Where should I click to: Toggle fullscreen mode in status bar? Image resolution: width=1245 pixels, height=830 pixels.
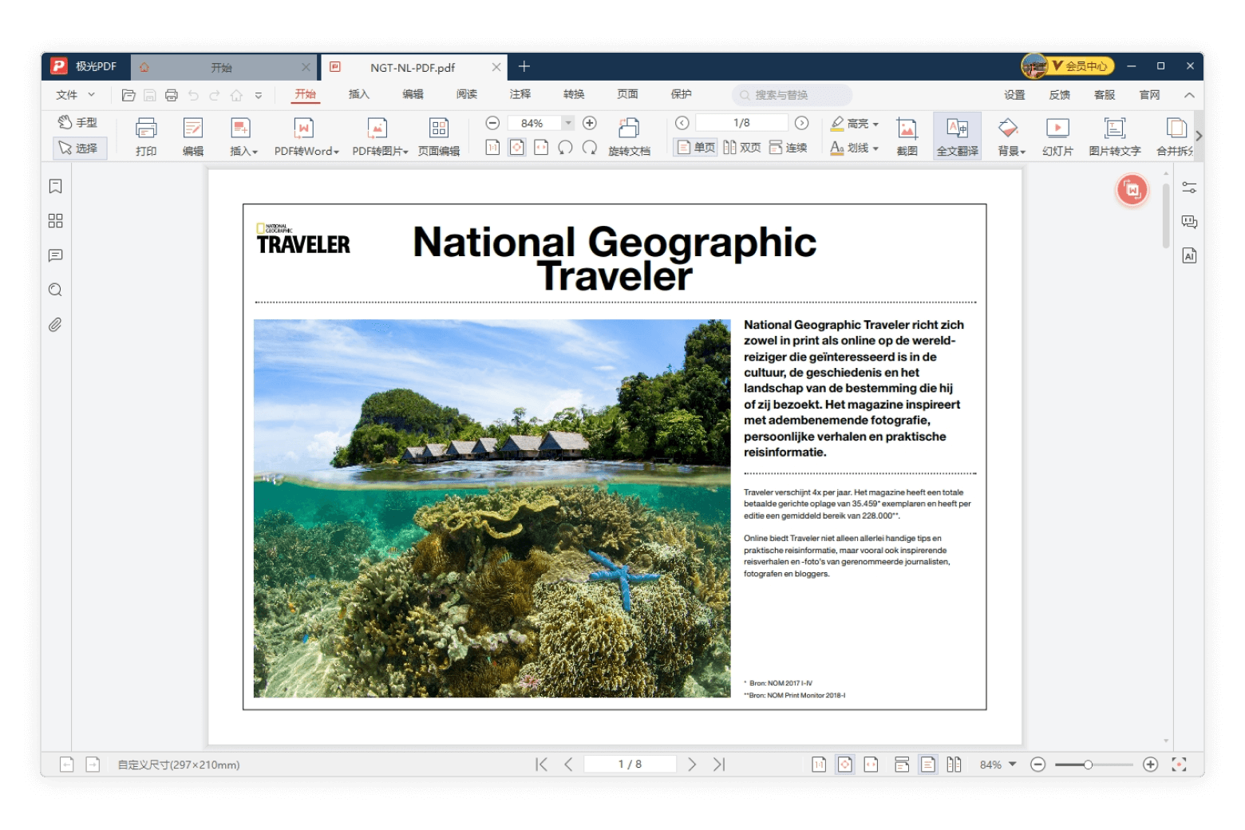[1179, 765]
